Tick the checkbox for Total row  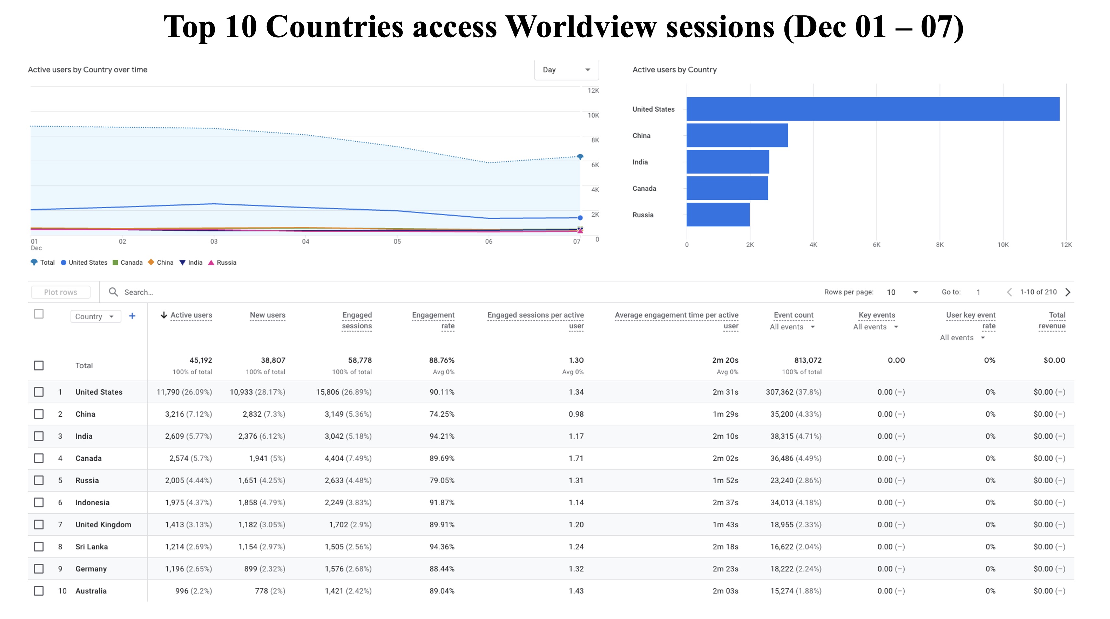point(39,365)
